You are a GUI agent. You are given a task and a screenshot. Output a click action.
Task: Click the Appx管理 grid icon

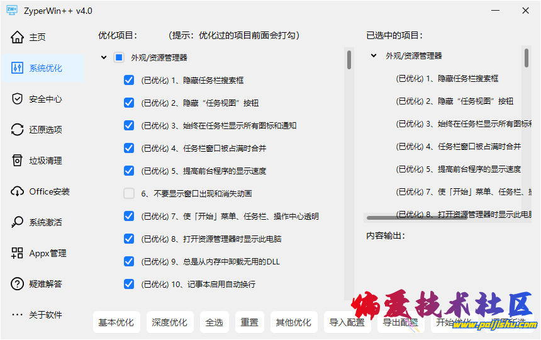[x=18, y=253]
